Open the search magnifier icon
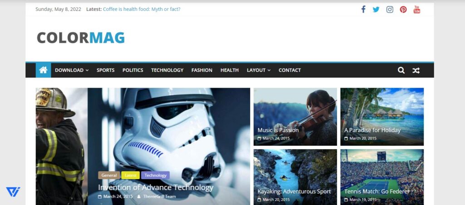The image size is (465, 205). click(401, 70)
